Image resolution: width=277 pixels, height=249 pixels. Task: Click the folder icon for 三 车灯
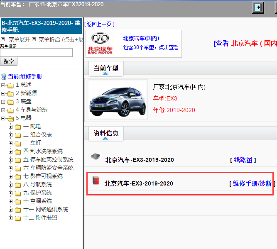(x=18, y=144)
